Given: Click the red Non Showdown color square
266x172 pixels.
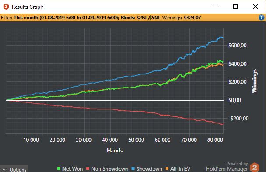Looking at the screenshot, I should [88, 168].
